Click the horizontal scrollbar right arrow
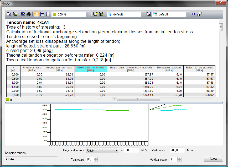Image resolution: width=228 pixels, height=167 pixels. coord(212,99)
